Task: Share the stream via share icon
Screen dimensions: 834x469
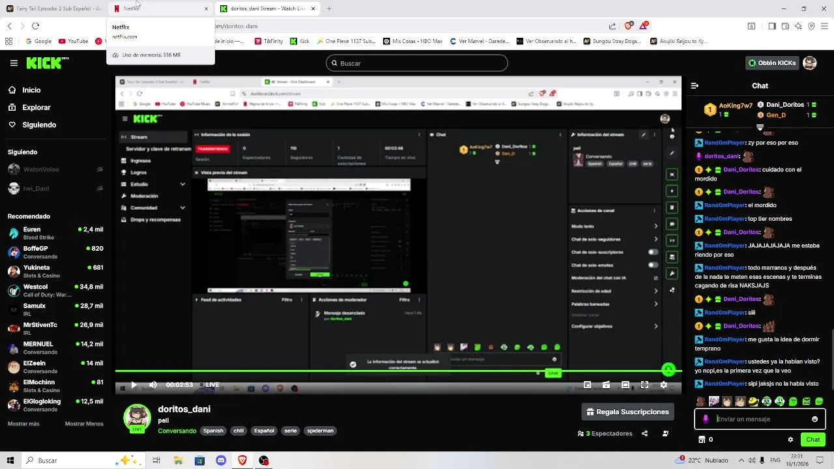Action: pyautogui.click(x=644, y=433)
